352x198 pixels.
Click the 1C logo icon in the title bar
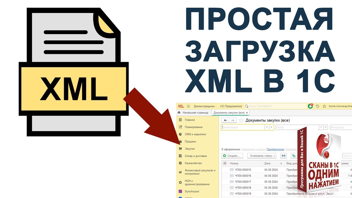[181, 106]
